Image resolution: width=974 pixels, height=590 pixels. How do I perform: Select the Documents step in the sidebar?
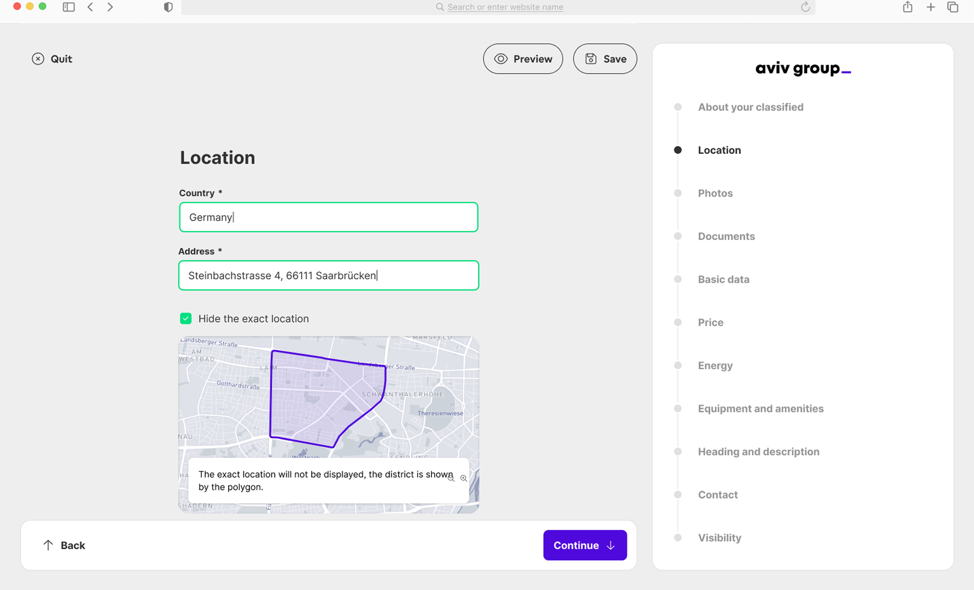coord(726,236)
